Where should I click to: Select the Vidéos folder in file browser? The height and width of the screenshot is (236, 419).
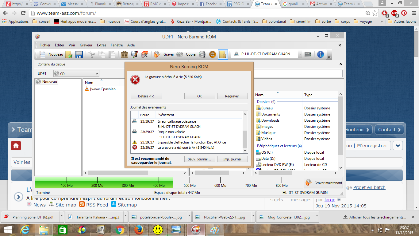coord(264,139)
